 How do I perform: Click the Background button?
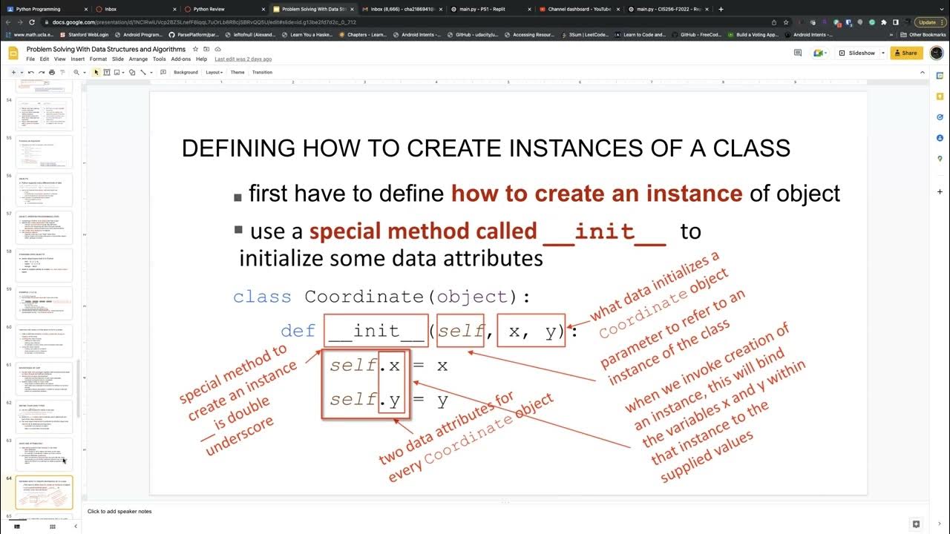click(186, 72)
